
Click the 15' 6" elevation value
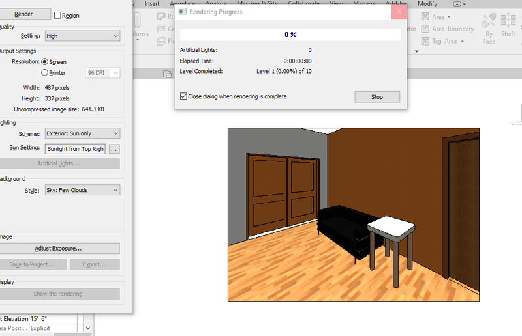(54, 319)
